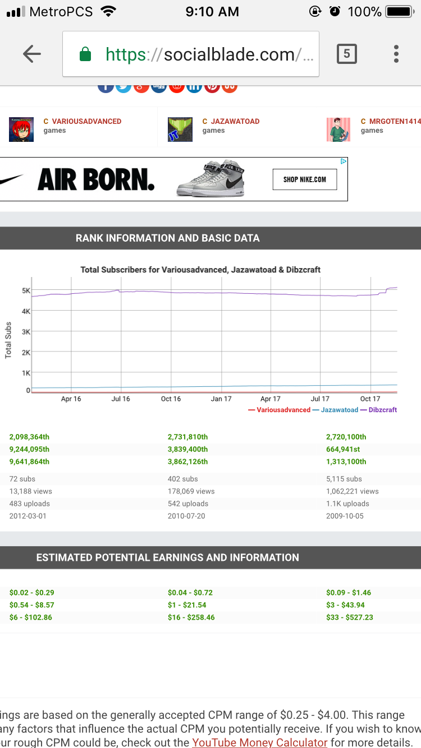Tap the ESTIMATED POTENTIAL EARNINGS AND INFORMATION header
The image size is (421, 748).
(168, 558)
